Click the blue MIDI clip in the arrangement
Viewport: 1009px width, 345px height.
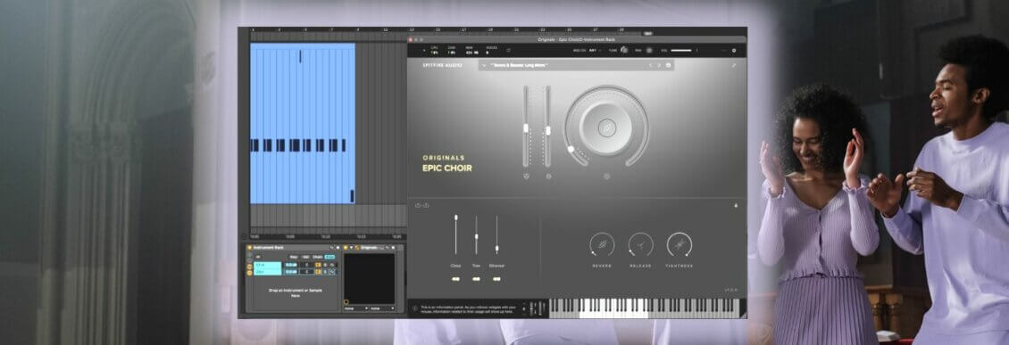pyautogui.click(x=303, y=123)
